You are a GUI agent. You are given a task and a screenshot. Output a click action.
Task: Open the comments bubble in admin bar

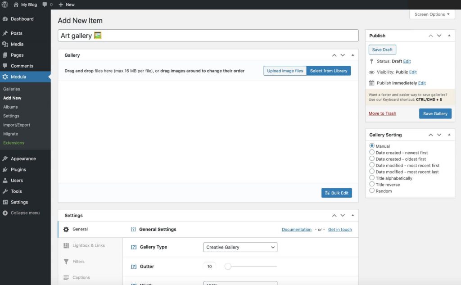click(45, 5)
